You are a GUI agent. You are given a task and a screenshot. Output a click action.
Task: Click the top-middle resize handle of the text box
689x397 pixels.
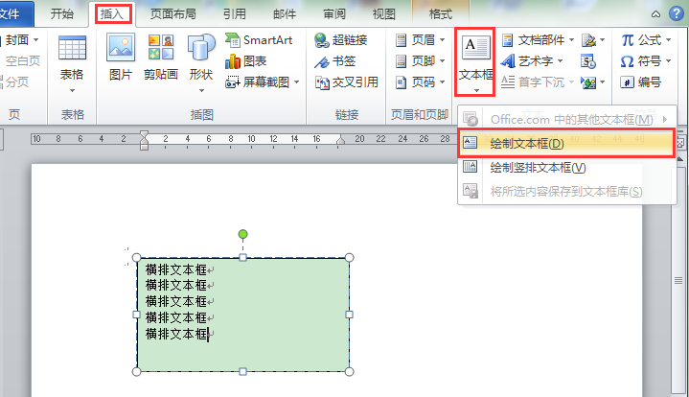243,258
